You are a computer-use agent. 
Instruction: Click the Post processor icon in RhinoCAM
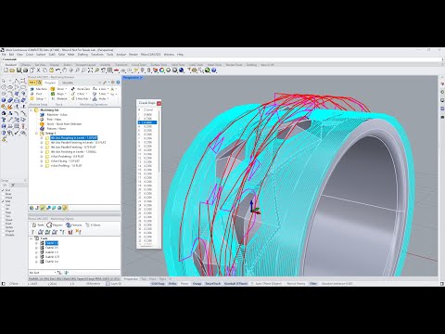32,94
